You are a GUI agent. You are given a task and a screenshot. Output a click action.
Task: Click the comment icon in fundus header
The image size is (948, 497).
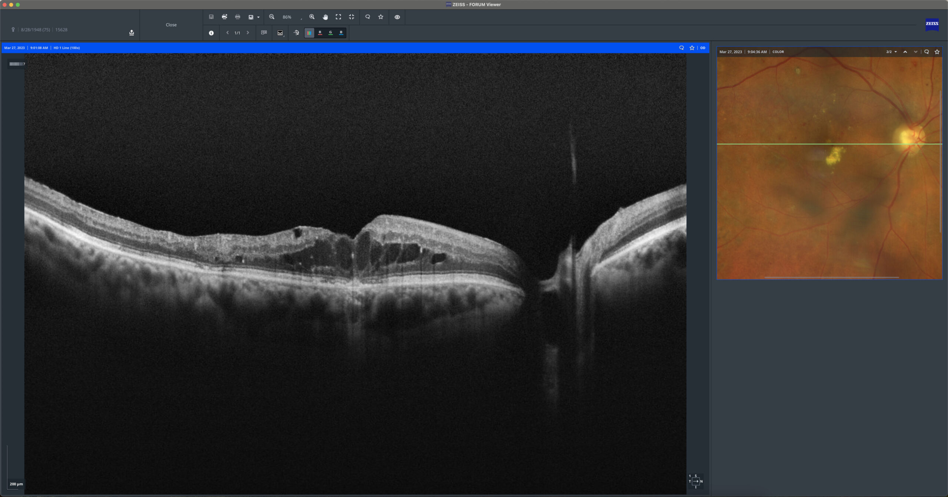927,52
